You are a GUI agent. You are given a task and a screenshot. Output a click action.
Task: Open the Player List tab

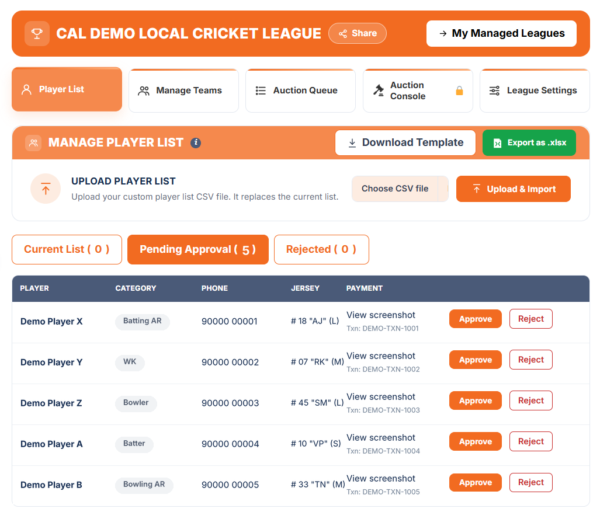pos(67,89)
